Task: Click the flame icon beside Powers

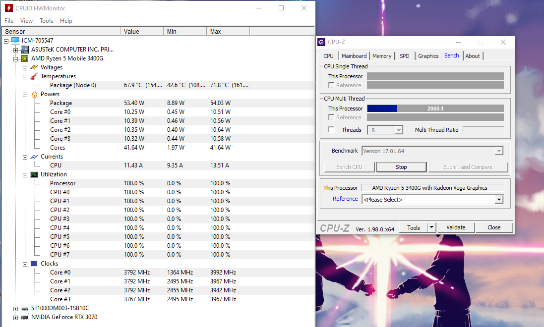Action: click(34, 94)
